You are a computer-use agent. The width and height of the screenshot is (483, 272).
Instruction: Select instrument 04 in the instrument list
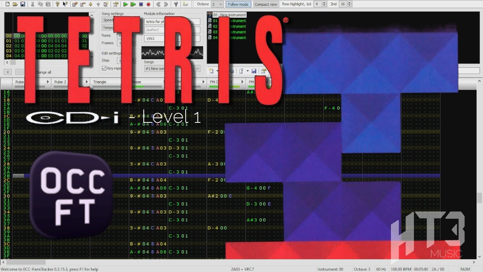[229, 37]
